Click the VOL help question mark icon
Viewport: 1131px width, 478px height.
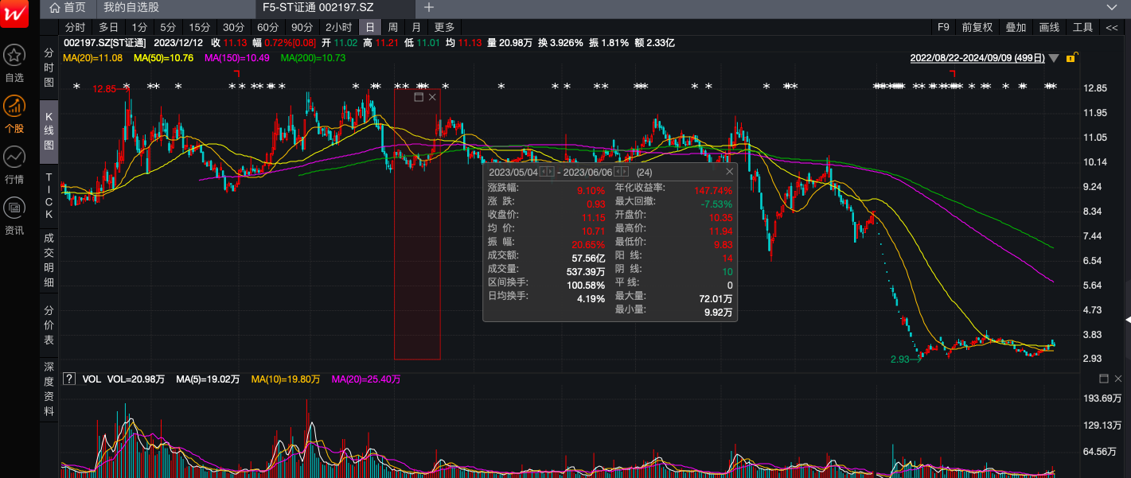69,379
